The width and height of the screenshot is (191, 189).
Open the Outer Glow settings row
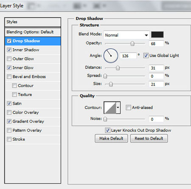click(x=33, y=59)
